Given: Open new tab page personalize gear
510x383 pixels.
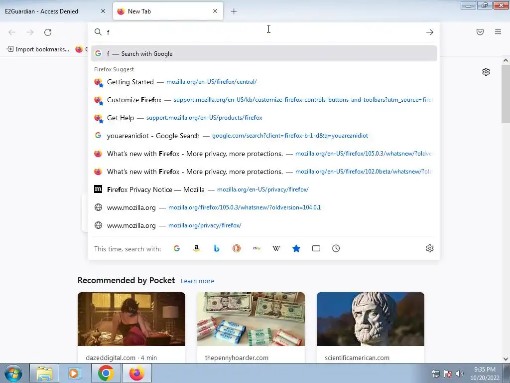Looking at the screenshot, I should point(486,72).
